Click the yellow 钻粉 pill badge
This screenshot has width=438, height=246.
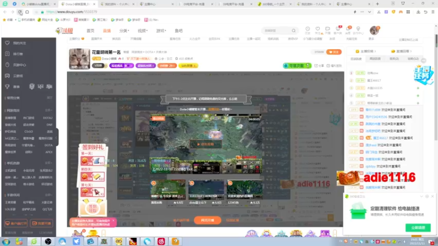pyautogui.click(x=188, y=66)
